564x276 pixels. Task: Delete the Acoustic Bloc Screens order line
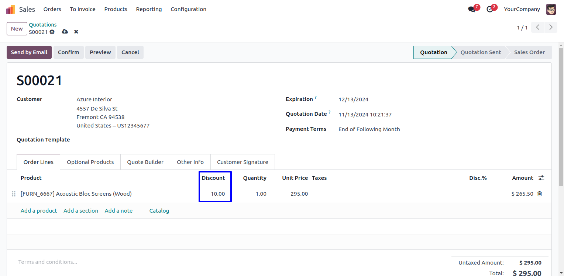tap(540, 194)
